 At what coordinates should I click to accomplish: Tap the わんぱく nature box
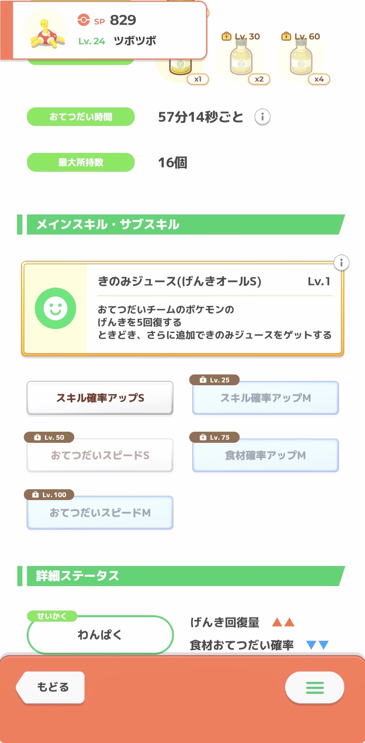[100, 635]
